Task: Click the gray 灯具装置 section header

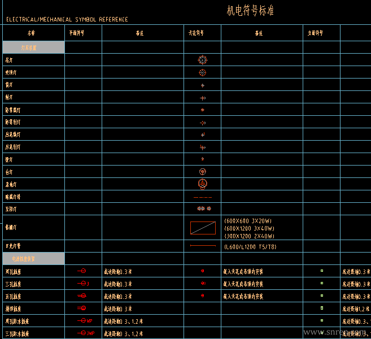Action: point(33,47)
